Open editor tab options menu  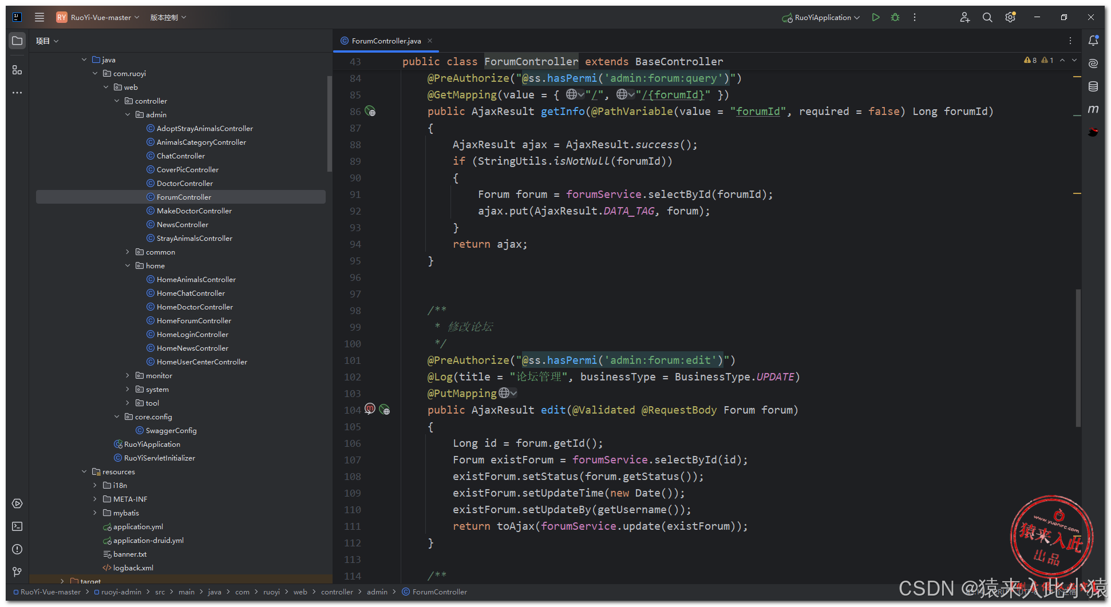pyautogui.click(x=1070, y=41)
